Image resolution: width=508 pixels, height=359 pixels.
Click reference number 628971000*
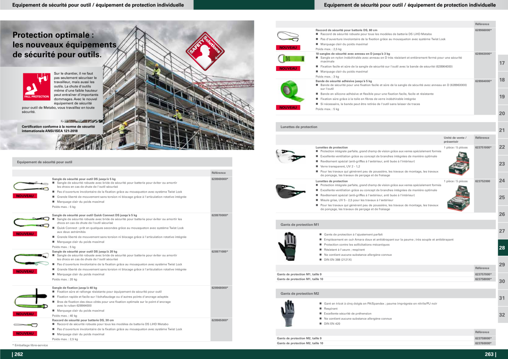tap(220, 252)
